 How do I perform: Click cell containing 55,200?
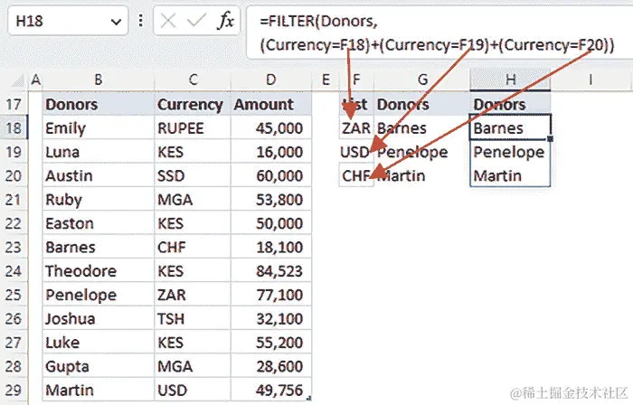point(271,343)
